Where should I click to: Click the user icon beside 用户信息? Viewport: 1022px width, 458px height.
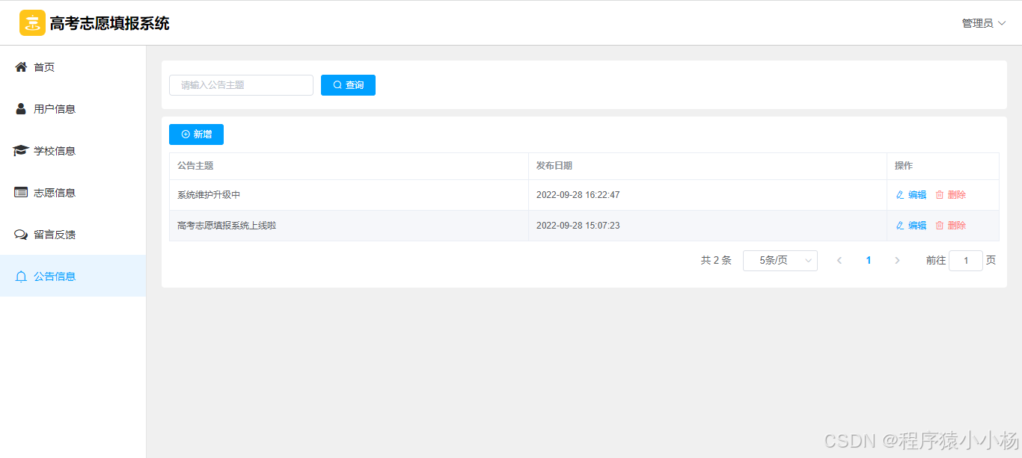pos(21,109)
